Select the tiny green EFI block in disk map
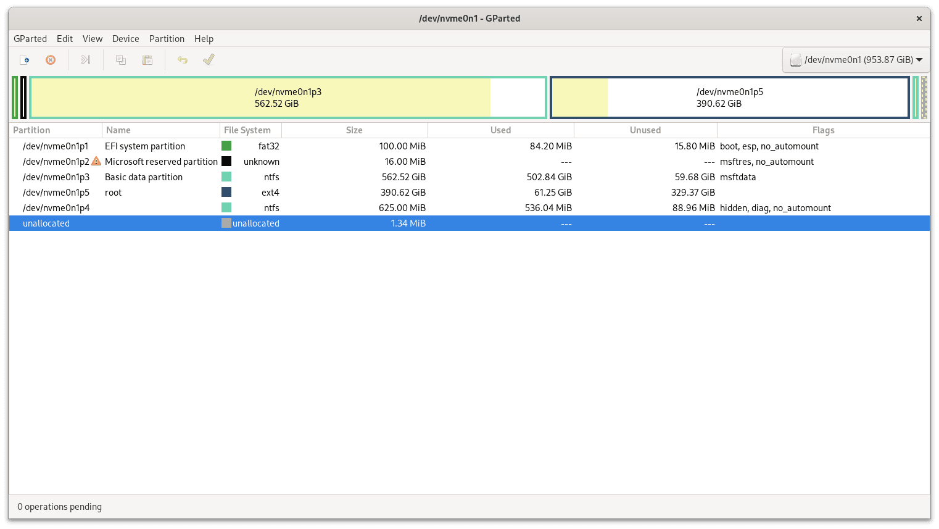The height and width of the screenshot is (529, 939). 15,98
